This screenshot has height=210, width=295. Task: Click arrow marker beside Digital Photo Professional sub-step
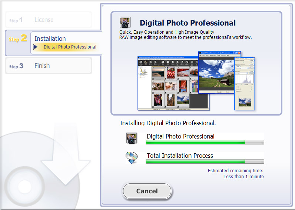coord(36,47)
